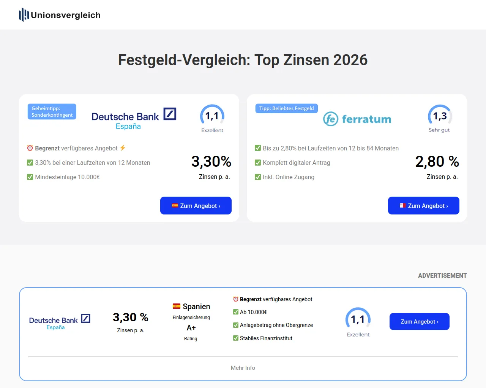
Task: Click the A+ rating text
Action: (191, 328)
